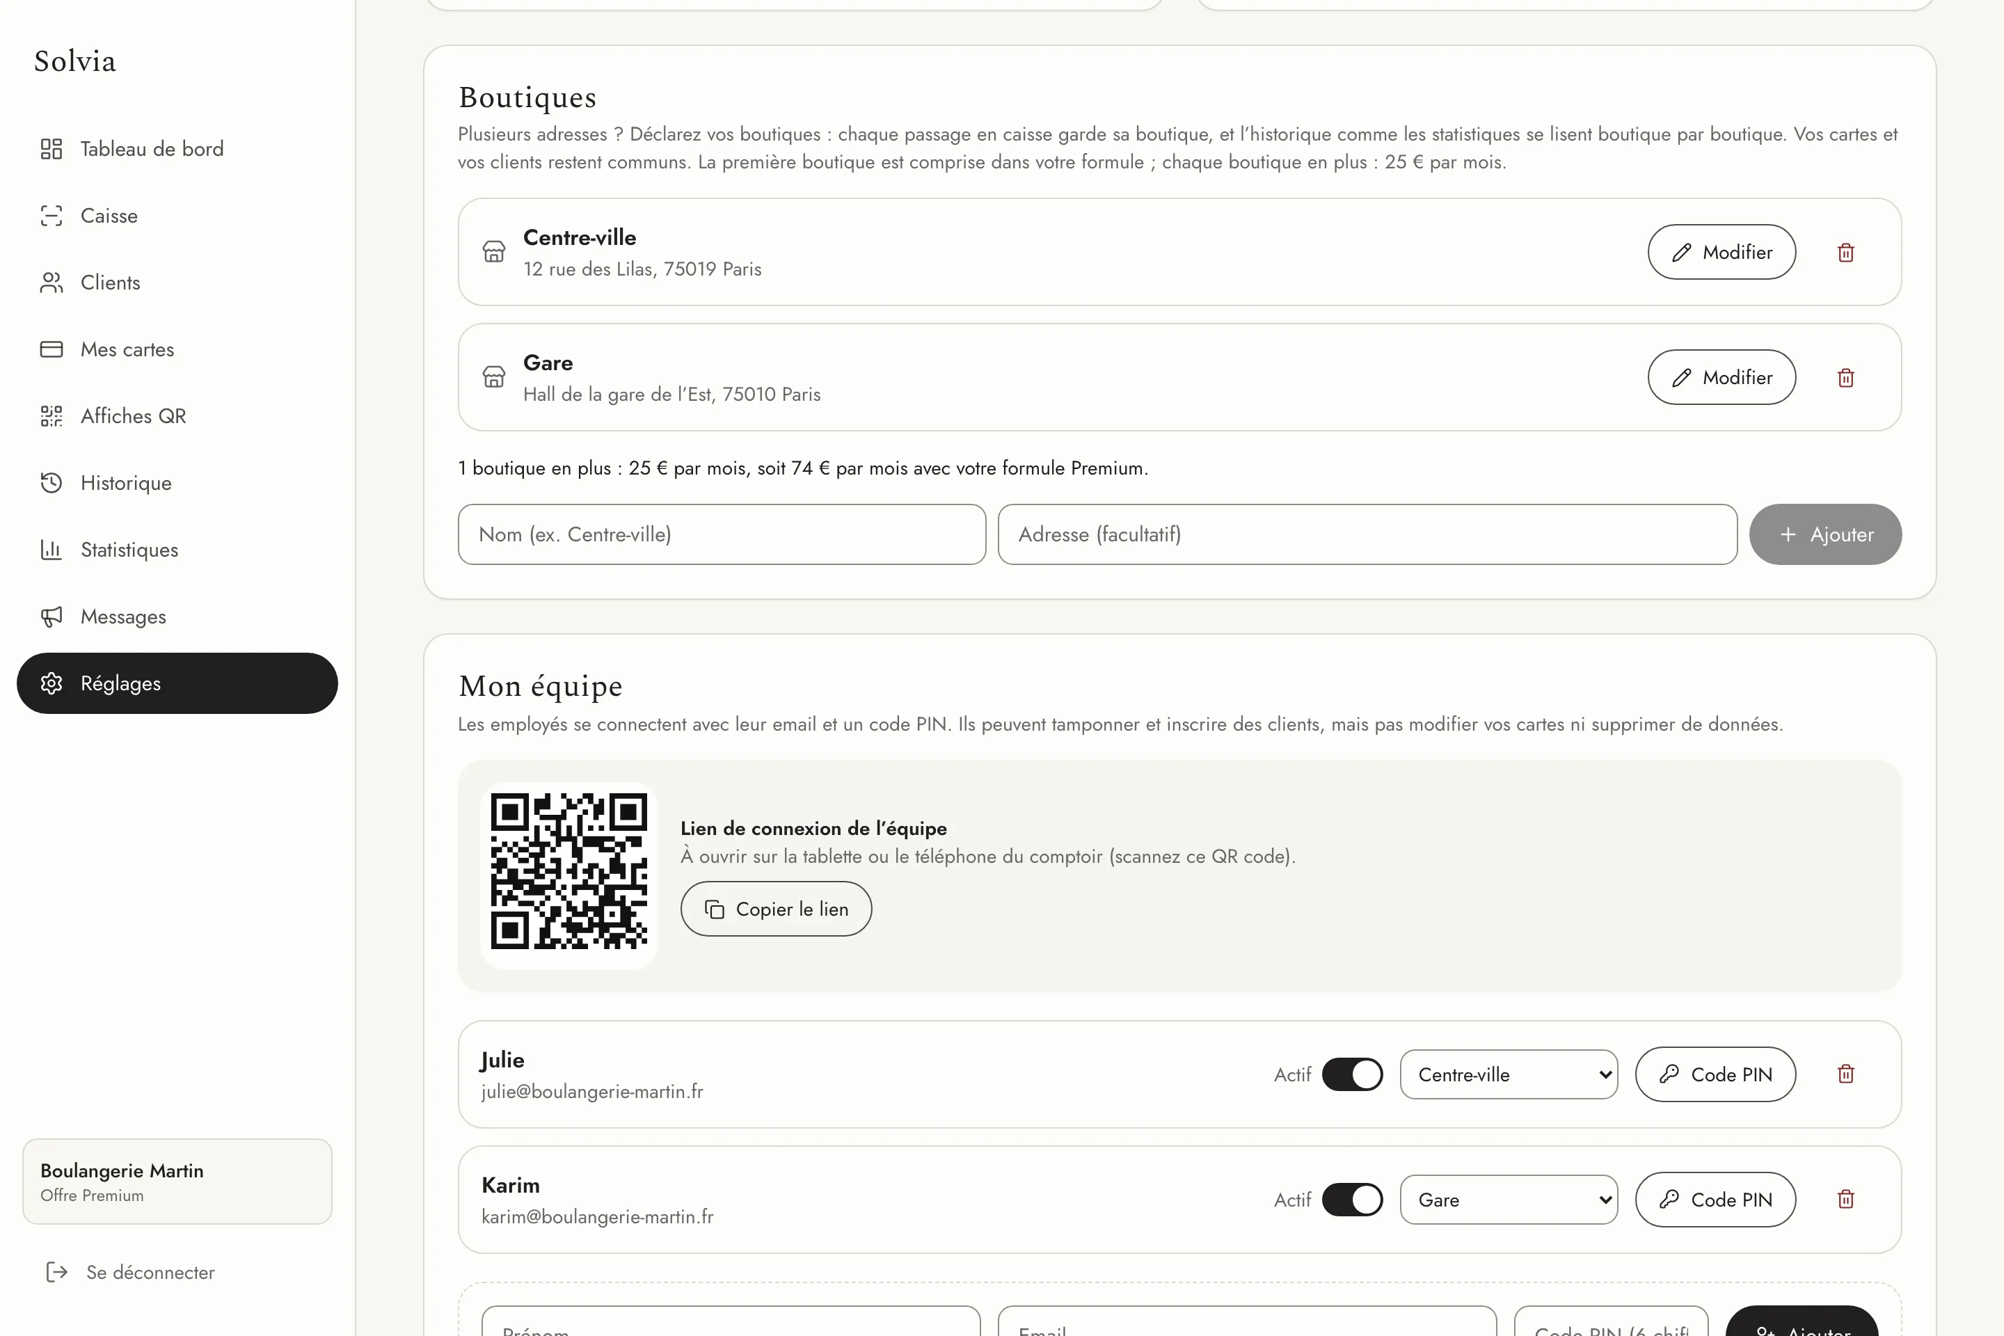Click julie@boulangerie-martin.fr email text
Viewport: 2004px width, 1336px height.
point(592,1092)
